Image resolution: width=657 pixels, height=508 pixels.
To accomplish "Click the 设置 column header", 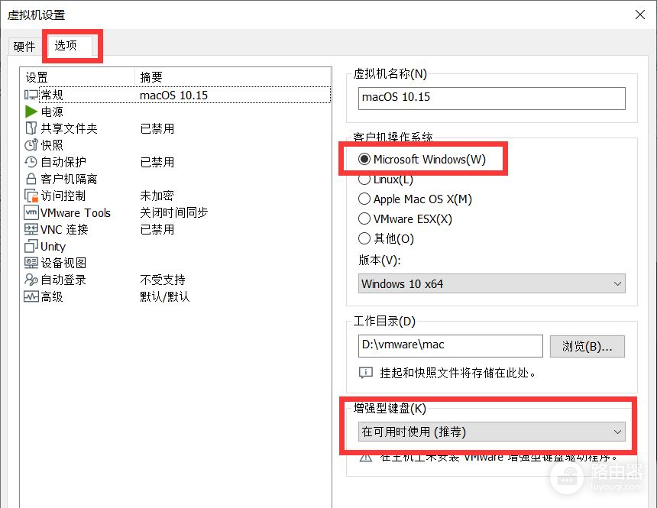I will point(78,77).
